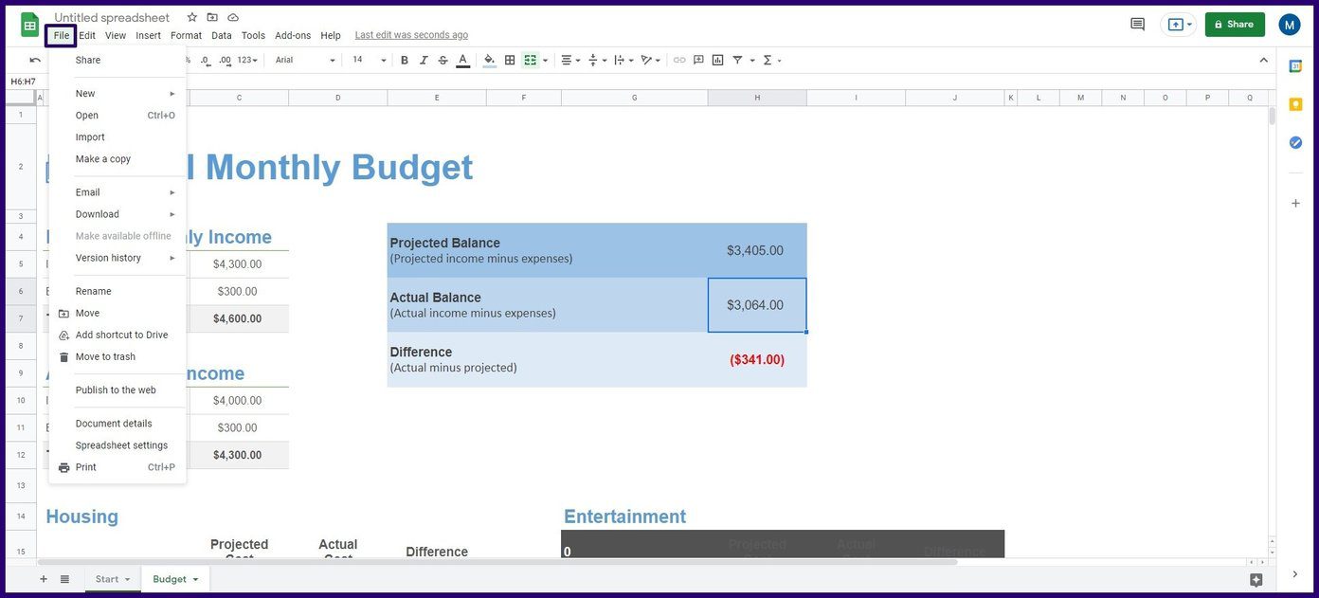Check the cloud save status icon
This screenshot has width=1319, height=598.
pyautogui.click(x=233, y=17)
